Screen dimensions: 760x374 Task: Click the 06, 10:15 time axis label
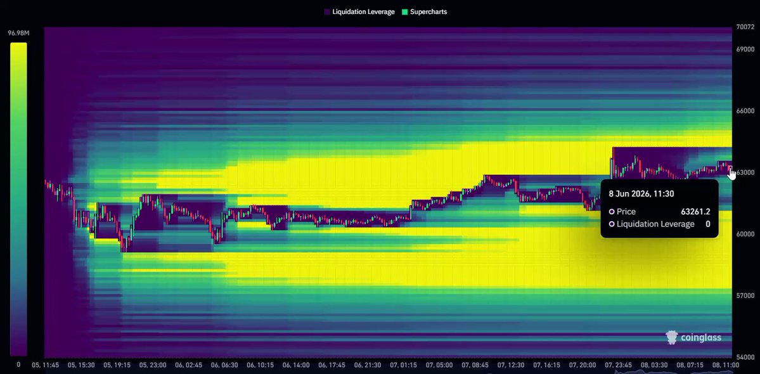[261, 364]
